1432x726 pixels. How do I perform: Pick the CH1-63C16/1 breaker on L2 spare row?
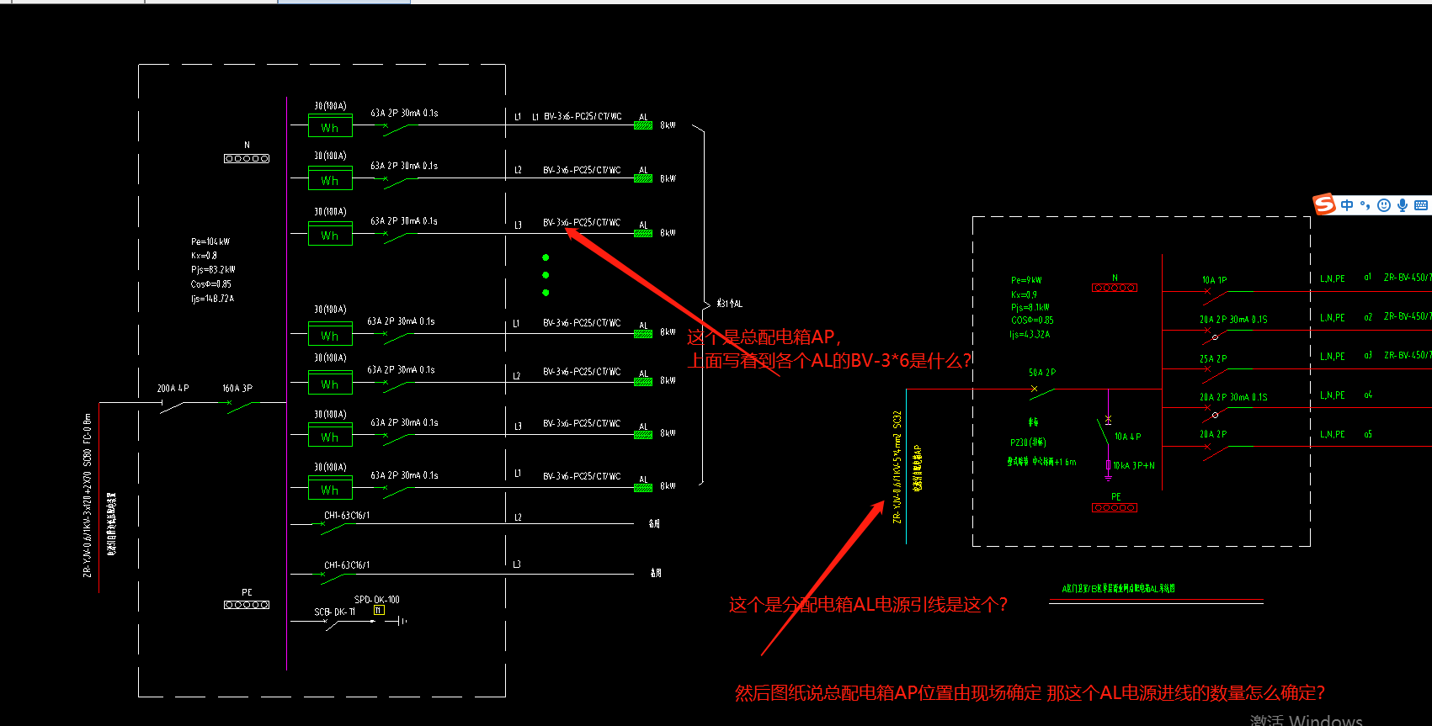[347, 516]
